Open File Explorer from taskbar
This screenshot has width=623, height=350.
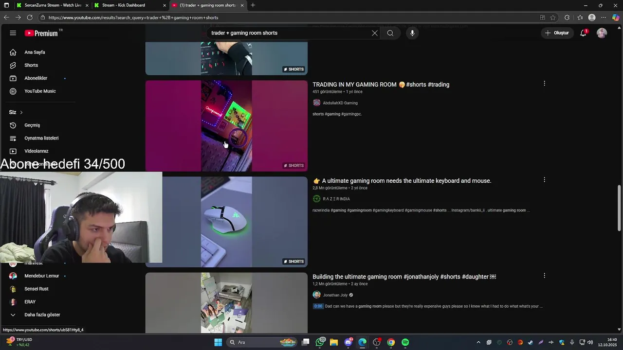[334, 342]
